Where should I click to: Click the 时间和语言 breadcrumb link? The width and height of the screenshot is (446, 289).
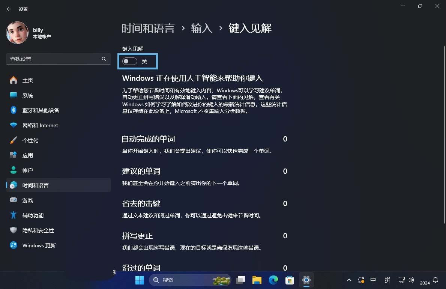[x=148, y=28]
